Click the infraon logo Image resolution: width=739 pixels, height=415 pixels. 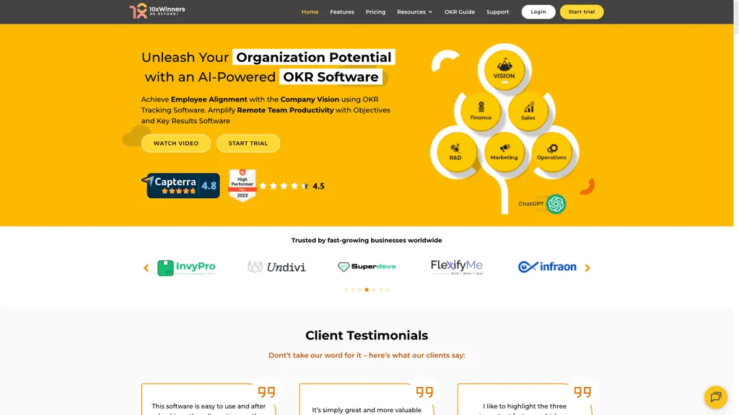point(547,267)
